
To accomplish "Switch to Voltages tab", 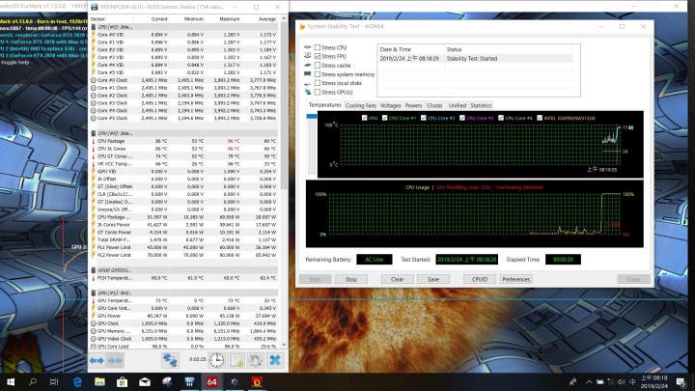I will [391, 105].
